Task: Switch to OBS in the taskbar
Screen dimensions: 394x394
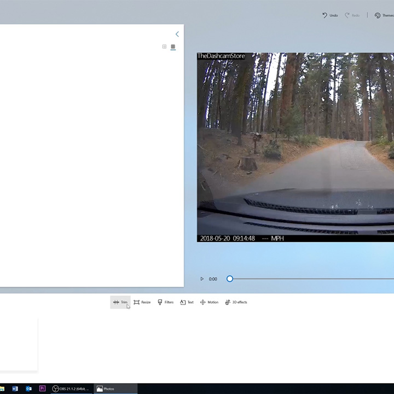Action: pos(71,389)
